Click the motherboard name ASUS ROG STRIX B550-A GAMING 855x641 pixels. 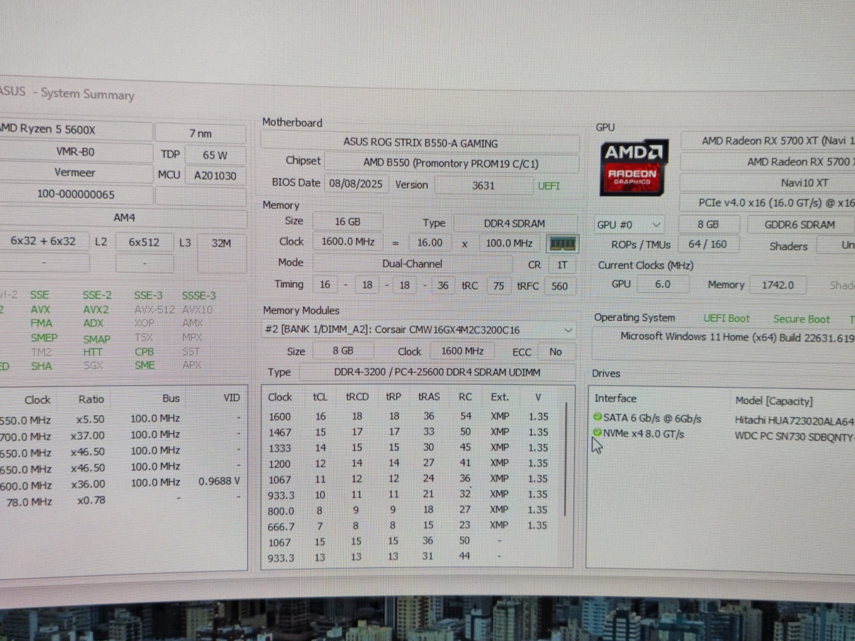420,143
